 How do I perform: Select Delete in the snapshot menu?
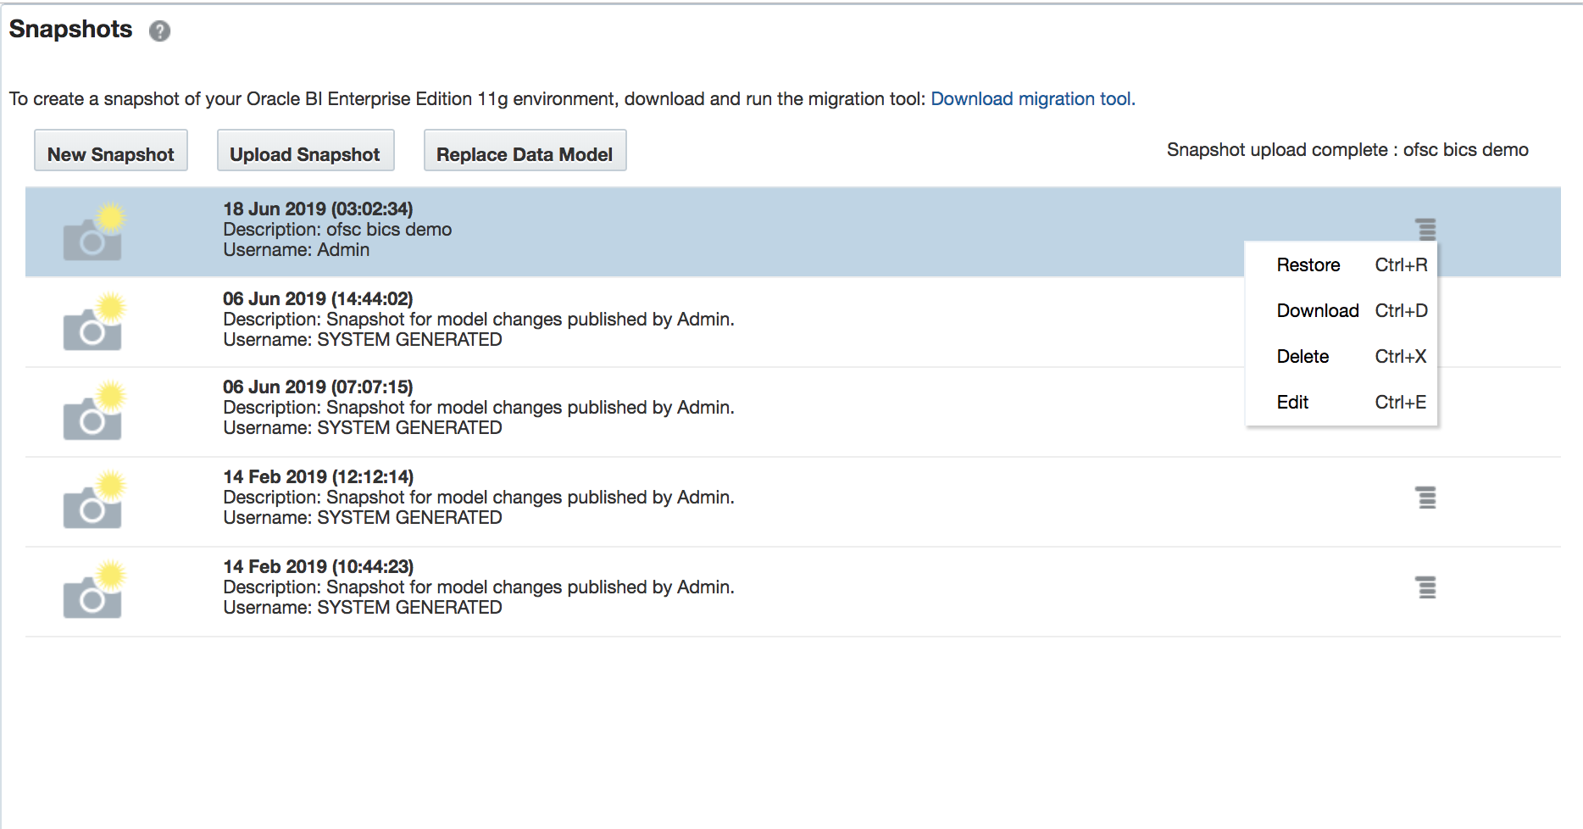1303,357
